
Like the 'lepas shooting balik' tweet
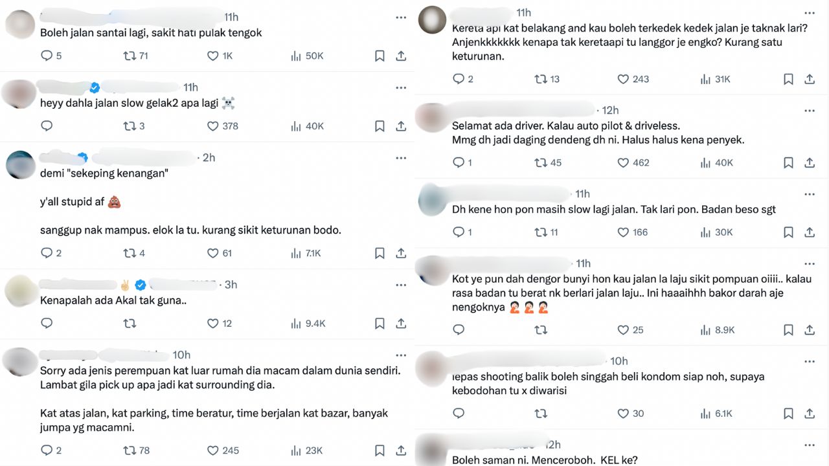click(x=623, y=414)
